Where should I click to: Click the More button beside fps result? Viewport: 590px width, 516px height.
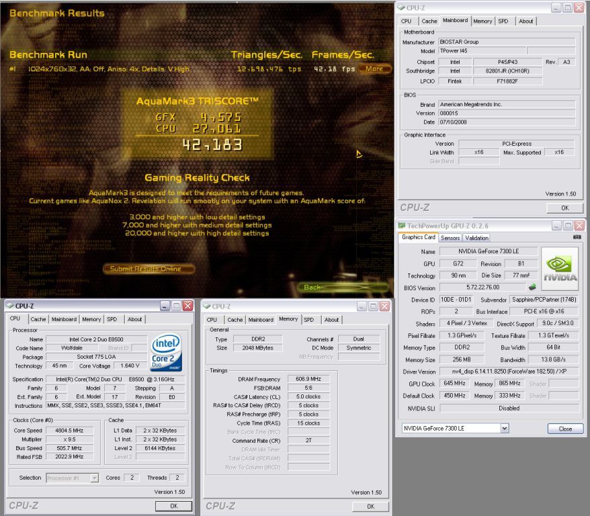point(374,69)
